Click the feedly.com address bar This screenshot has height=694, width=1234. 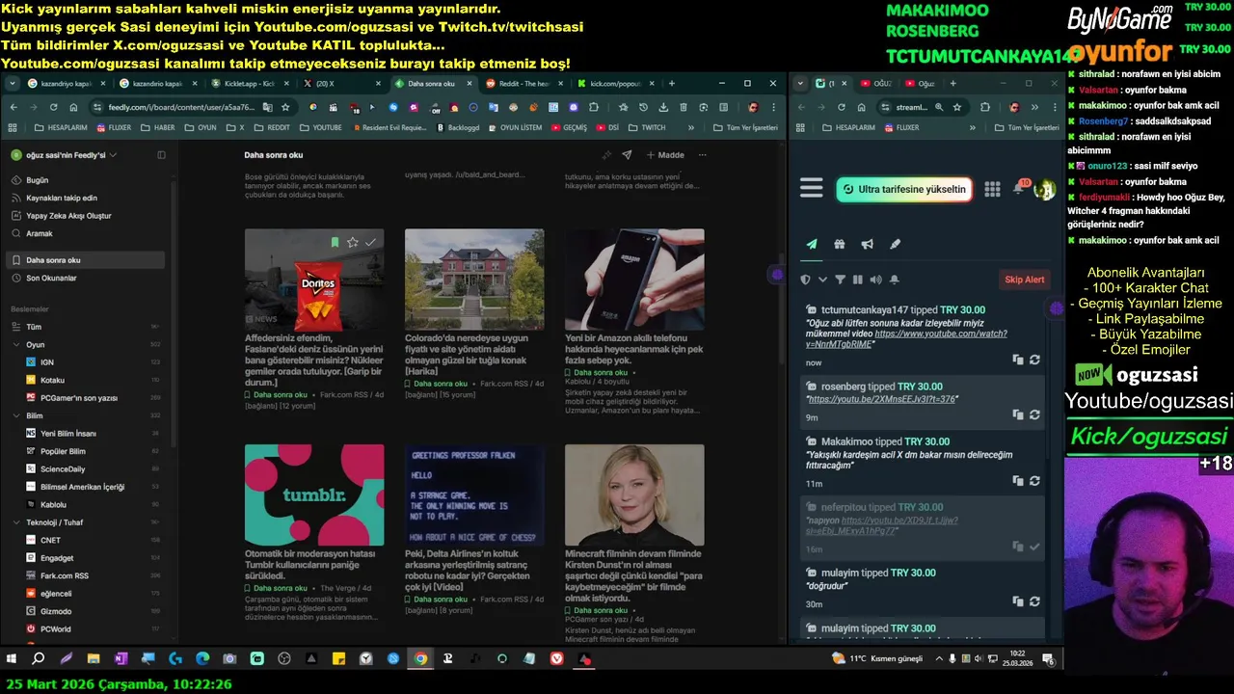click(x=181, y=108)
